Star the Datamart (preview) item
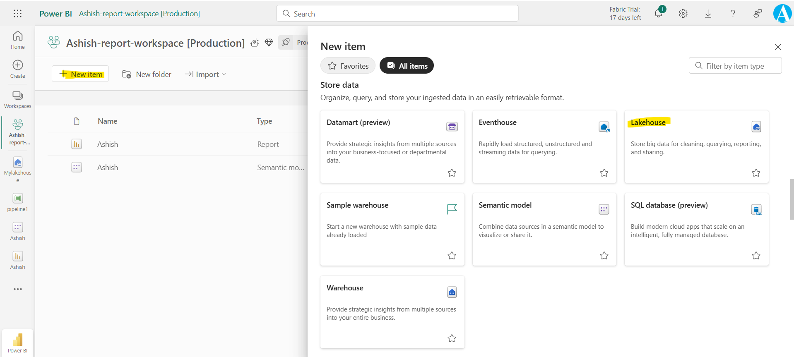The image size is (794, 357). tap(452, 173)
